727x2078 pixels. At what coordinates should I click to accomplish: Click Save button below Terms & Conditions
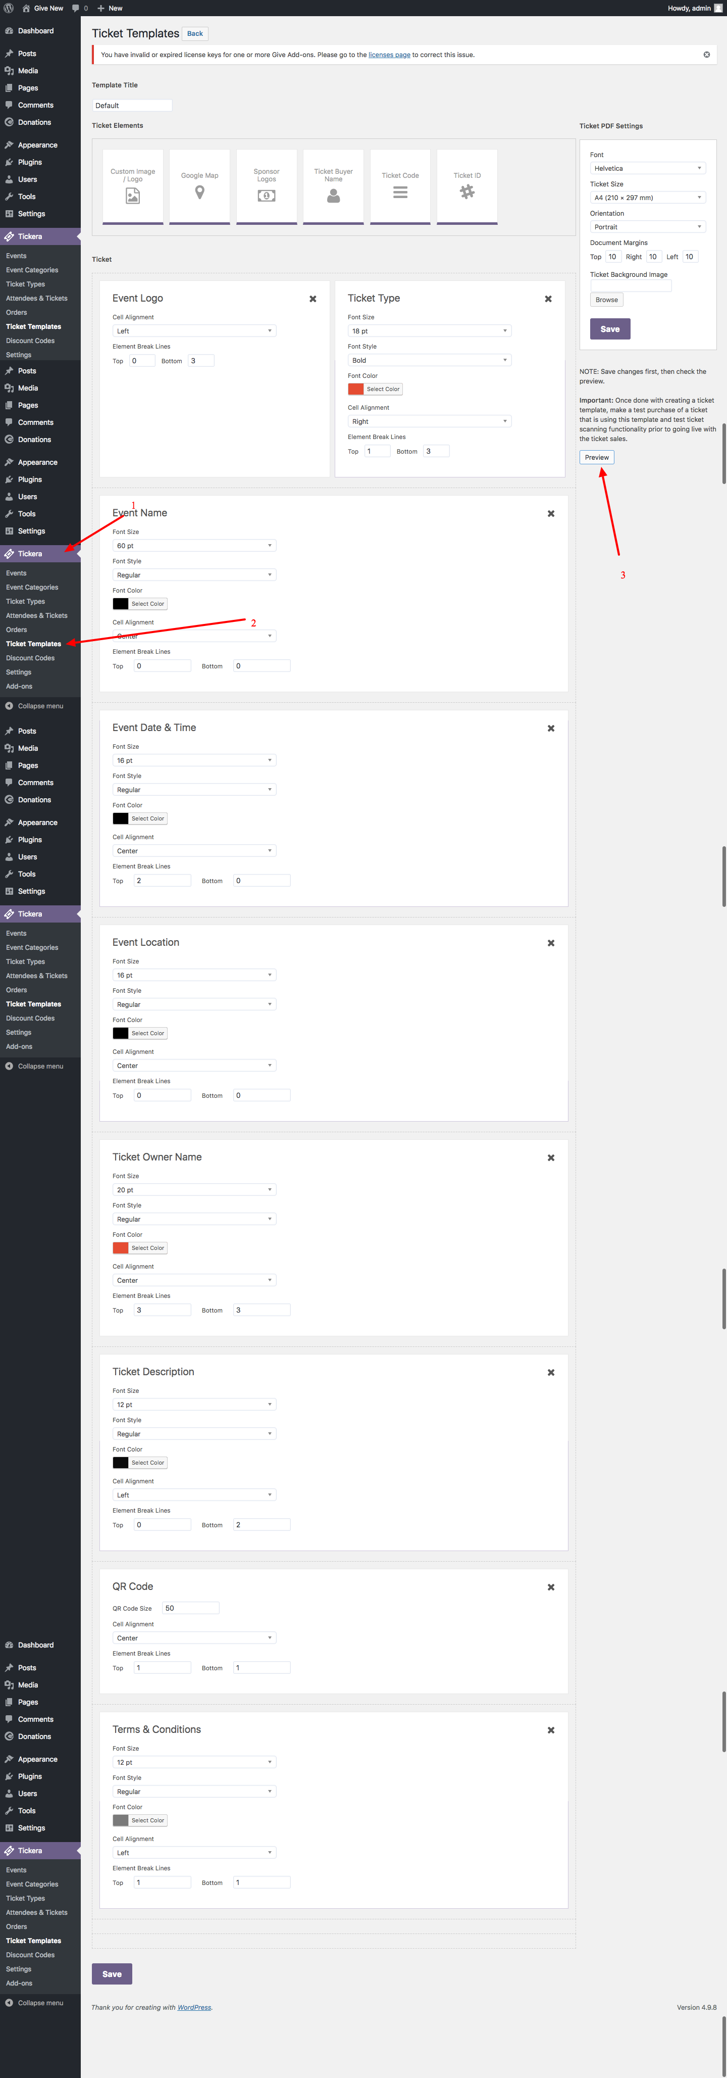pos(112,1974)
